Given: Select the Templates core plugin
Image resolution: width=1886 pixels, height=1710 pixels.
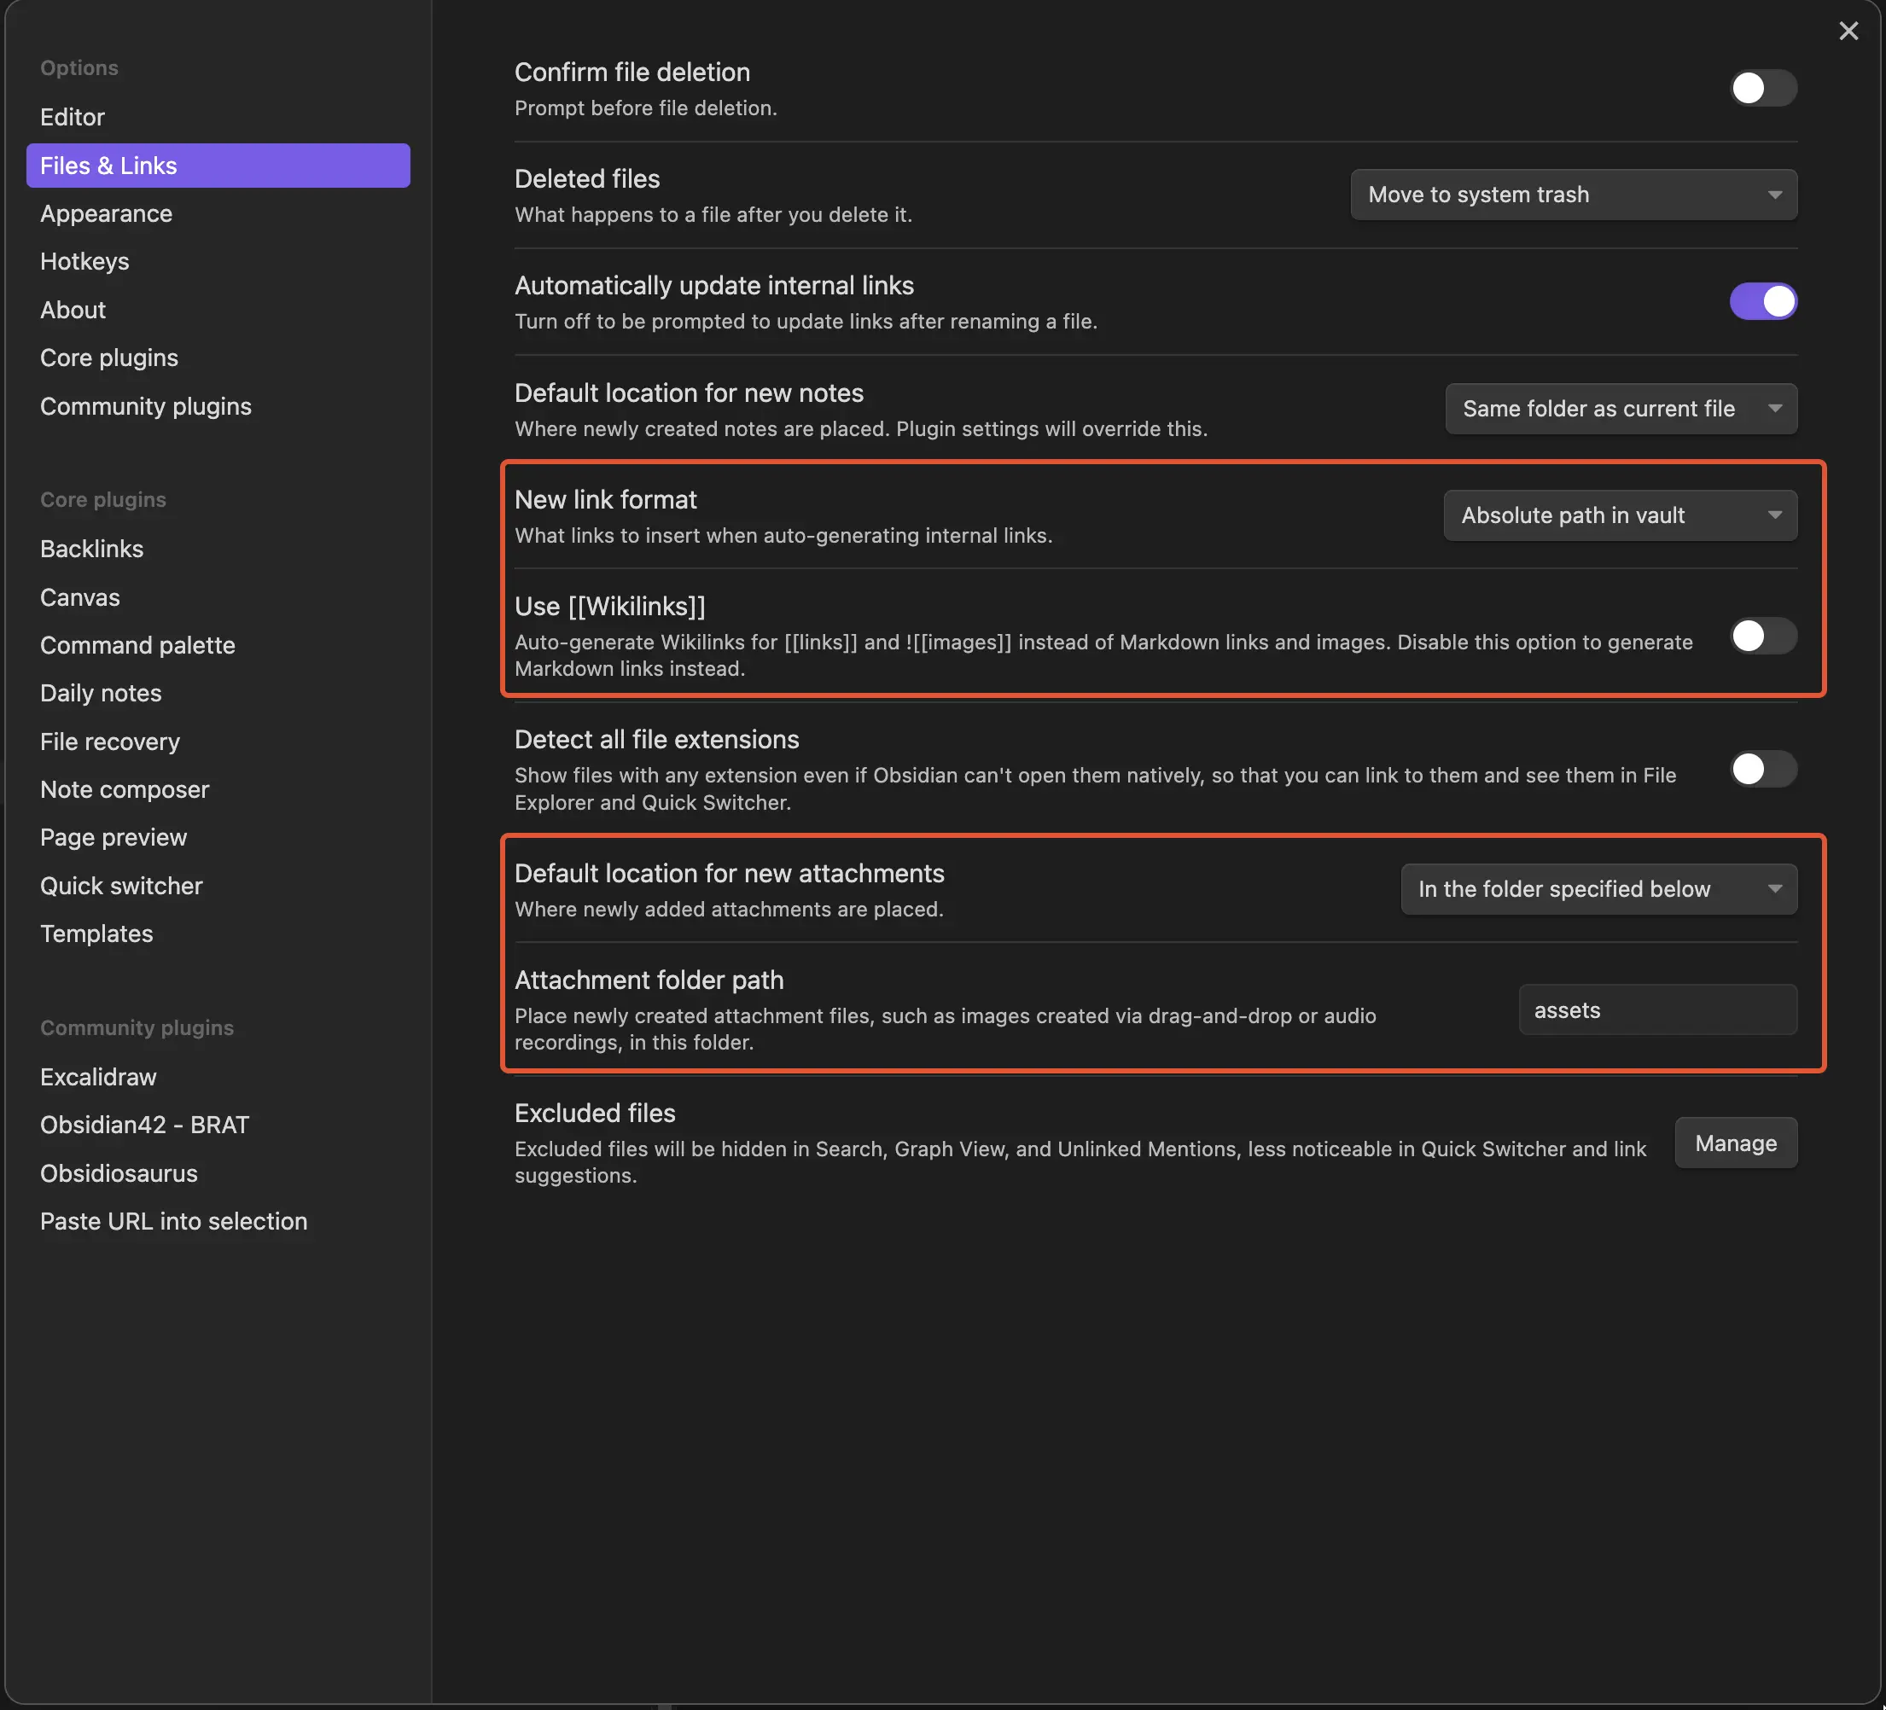Looking at the screenshot, I should pos(96,933).
